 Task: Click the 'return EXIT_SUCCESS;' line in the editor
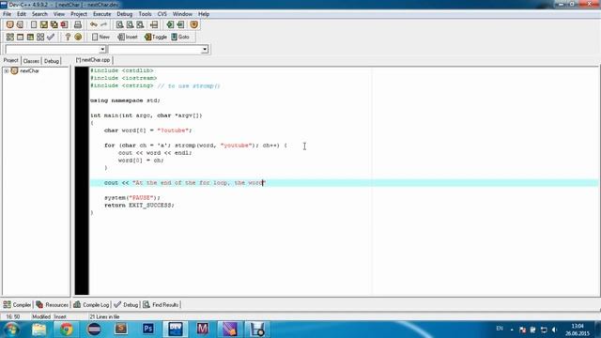coord(139,206)
